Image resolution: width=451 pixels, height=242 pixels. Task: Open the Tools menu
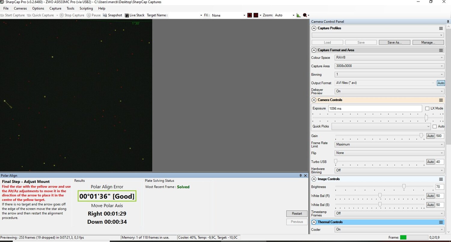70,8
